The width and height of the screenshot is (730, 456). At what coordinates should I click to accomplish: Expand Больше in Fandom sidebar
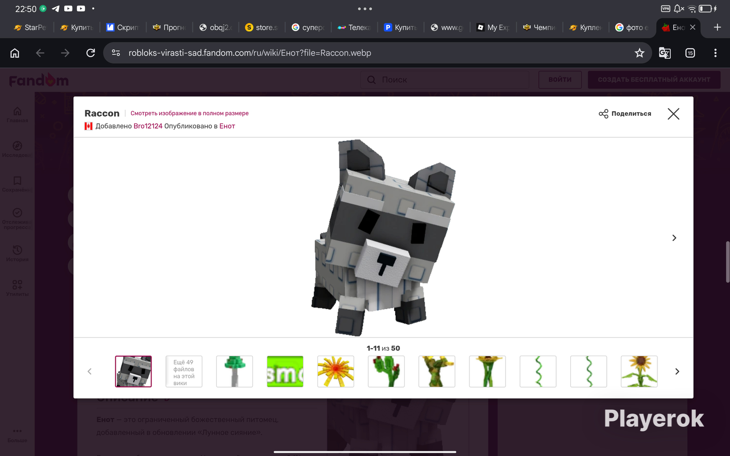(x=17, y=436)
